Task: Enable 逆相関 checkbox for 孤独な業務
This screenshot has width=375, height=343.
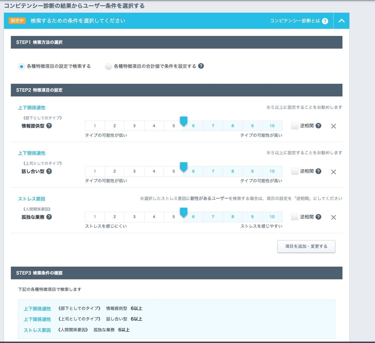Action: (295, 217)
